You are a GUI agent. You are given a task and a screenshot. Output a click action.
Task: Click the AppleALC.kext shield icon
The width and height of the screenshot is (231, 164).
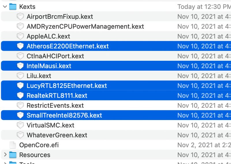point(20,36)
